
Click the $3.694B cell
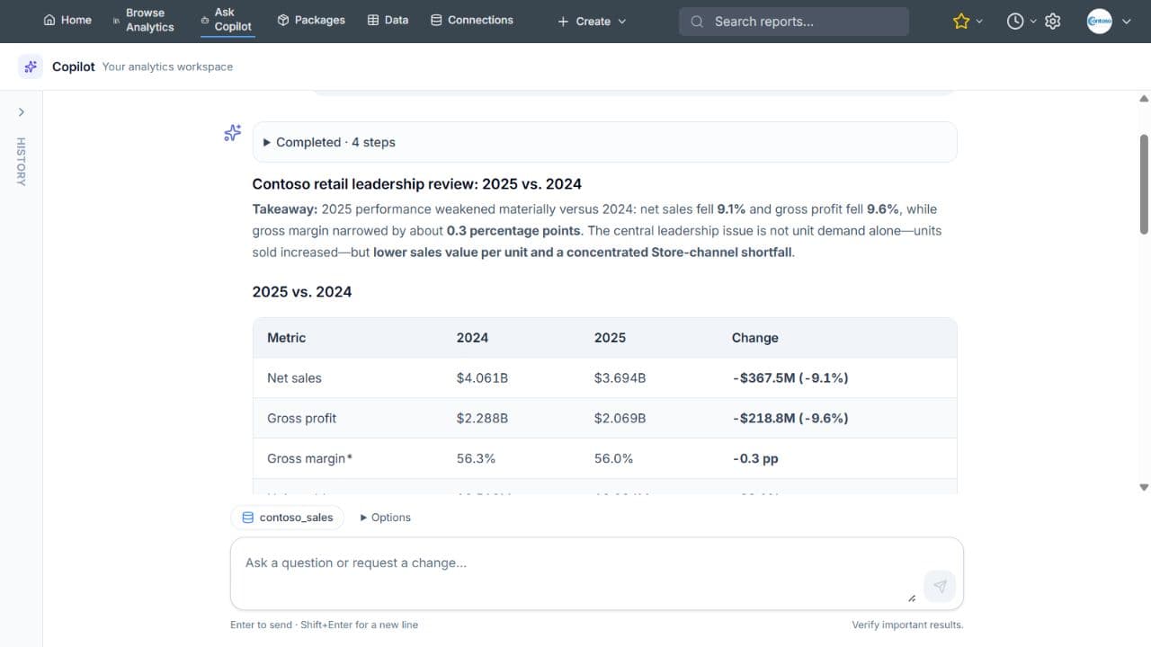(620, 378)
